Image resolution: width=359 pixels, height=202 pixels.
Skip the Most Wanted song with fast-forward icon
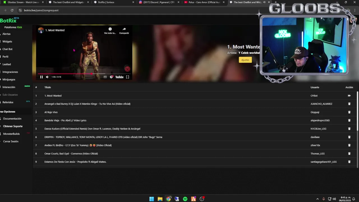pos(349,96)
